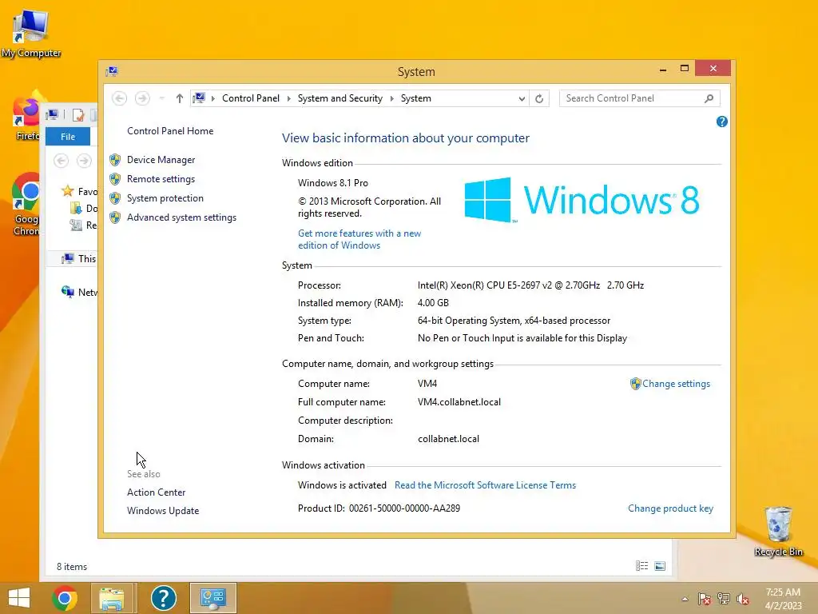This screenshot has width=818, height=614.
Task: Click Action Center flag in system tray
Action: tap(705, 599)
